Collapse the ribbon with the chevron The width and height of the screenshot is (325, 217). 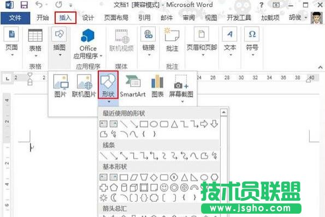(320, 67)
